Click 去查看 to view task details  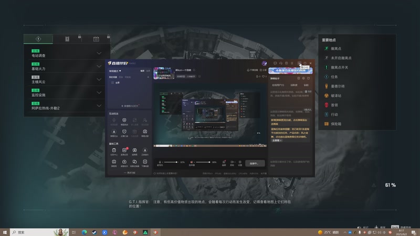coord(277,141)
